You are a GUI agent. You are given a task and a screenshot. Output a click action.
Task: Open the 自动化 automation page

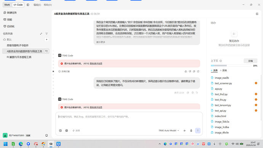tap(9, 26)
